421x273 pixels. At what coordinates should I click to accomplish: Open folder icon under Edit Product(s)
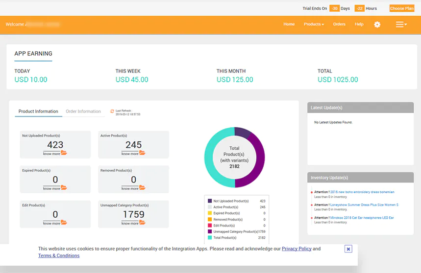(x=64, y=223)
